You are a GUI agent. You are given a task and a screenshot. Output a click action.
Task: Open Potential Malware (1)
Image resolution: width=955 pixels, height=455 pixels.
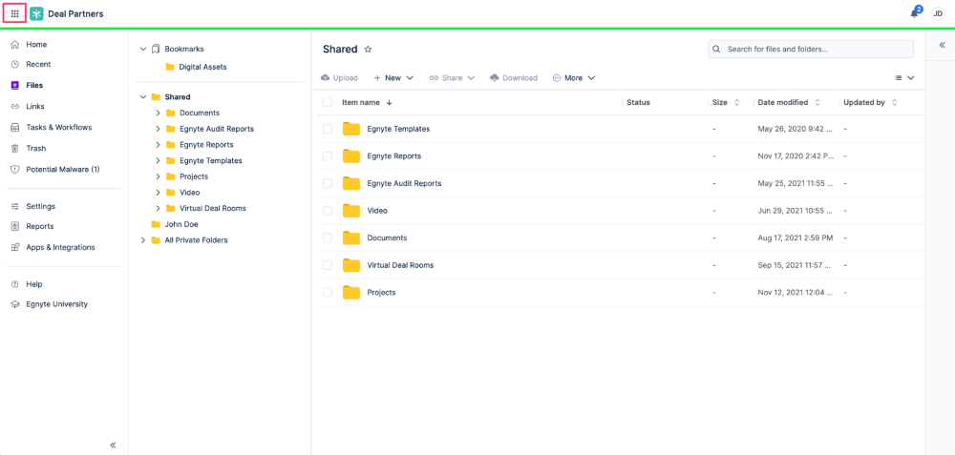pos(63,169)
